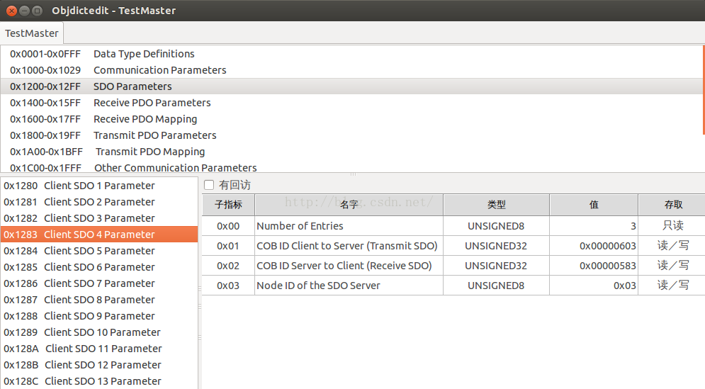
Task: Click UNSIGNED8 type of Number of Entries
Action: (x=497, y=226)
